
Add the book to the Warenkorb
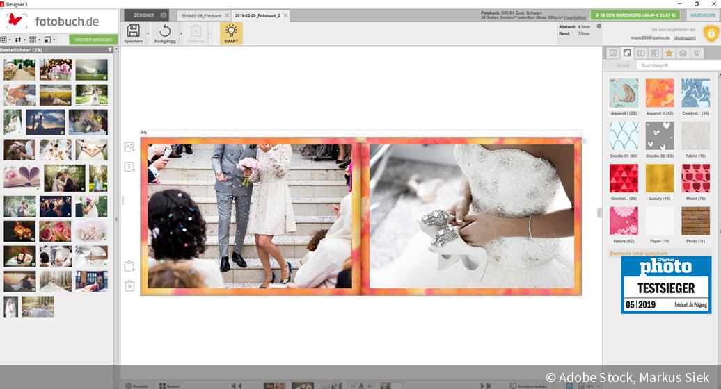tap(635, 15)
